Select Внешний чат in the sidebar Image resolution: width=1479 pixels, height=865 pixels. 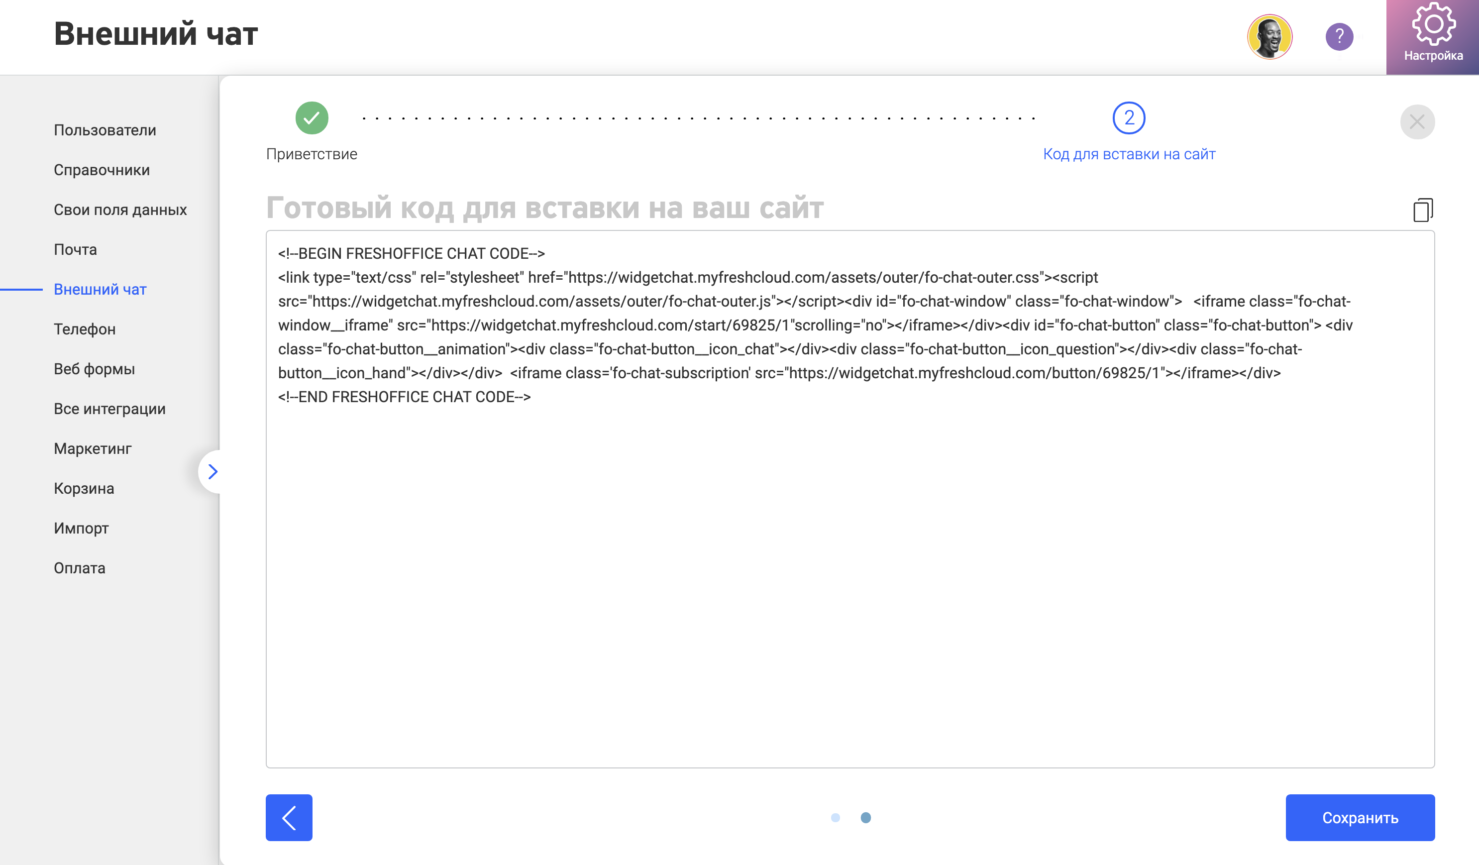click(101, 289)
